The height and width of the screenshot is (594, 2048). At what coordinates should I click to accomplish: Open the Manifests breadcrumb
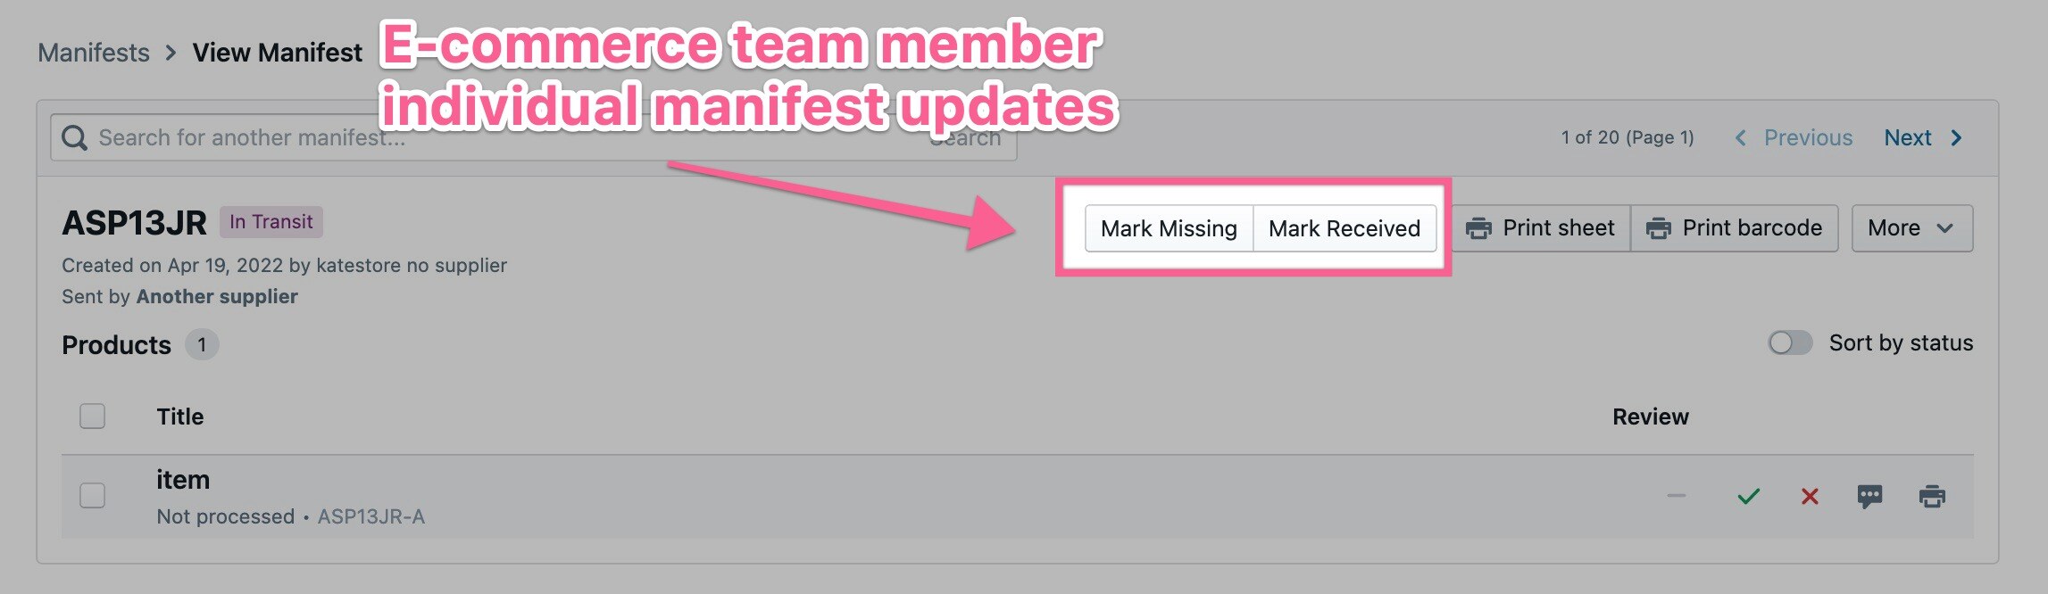coord(94,53)
